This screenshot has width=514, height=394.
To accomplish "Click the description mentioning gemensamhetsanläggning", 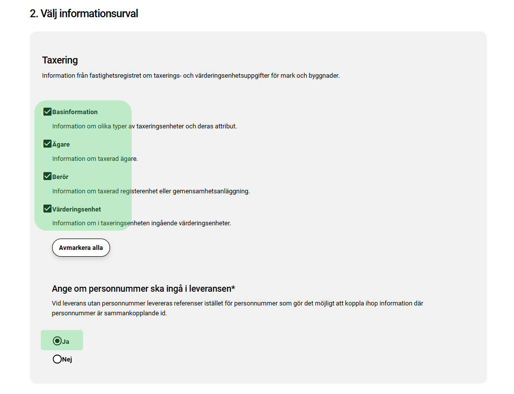I will pos(151,191).
